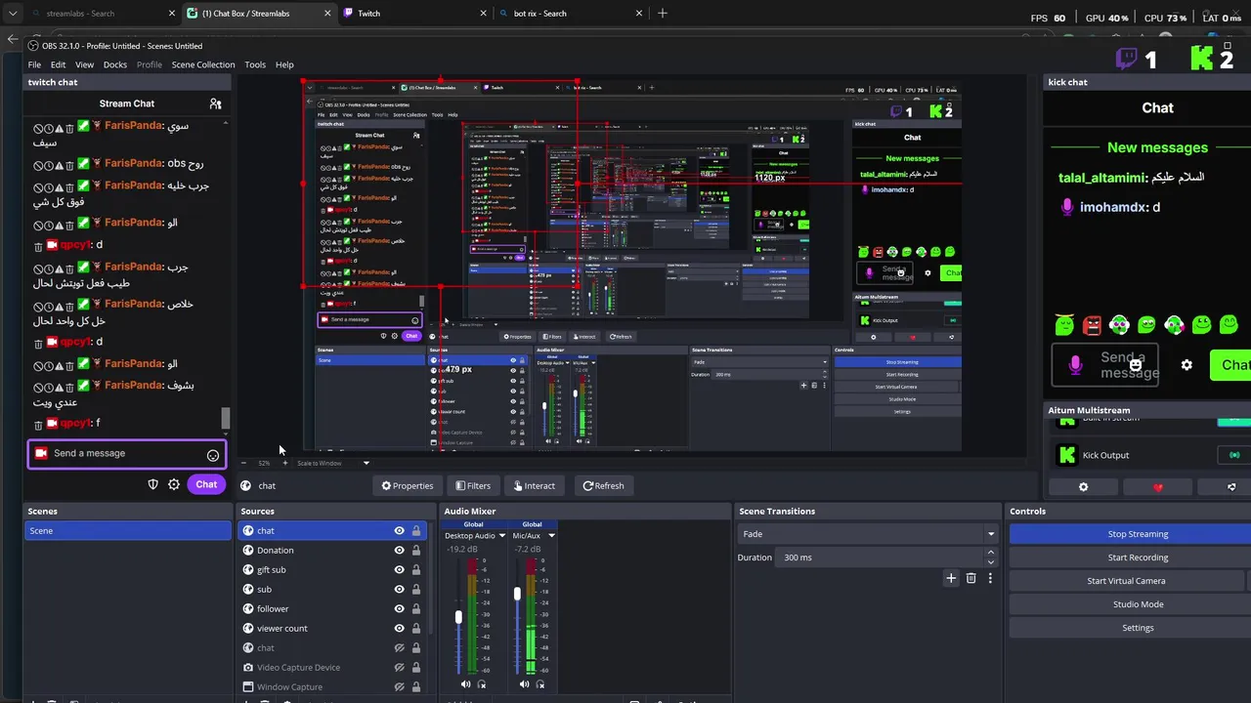Hide the viewer count source
This screenshot has height=703, width=1251.
click(x=399, y=629)
